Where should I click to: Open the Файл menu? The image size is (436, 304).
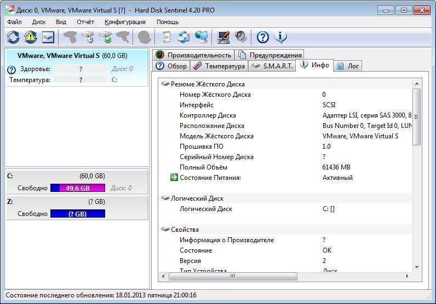click(x=15, y=22)
